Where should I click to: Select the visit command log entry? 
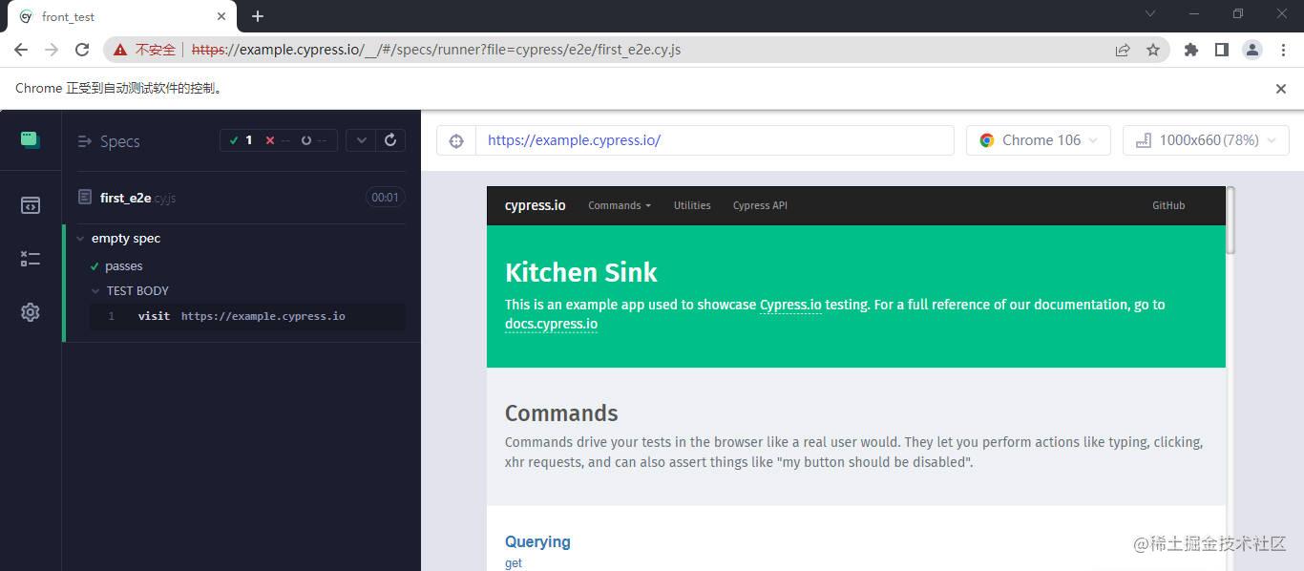pos(247,316)
